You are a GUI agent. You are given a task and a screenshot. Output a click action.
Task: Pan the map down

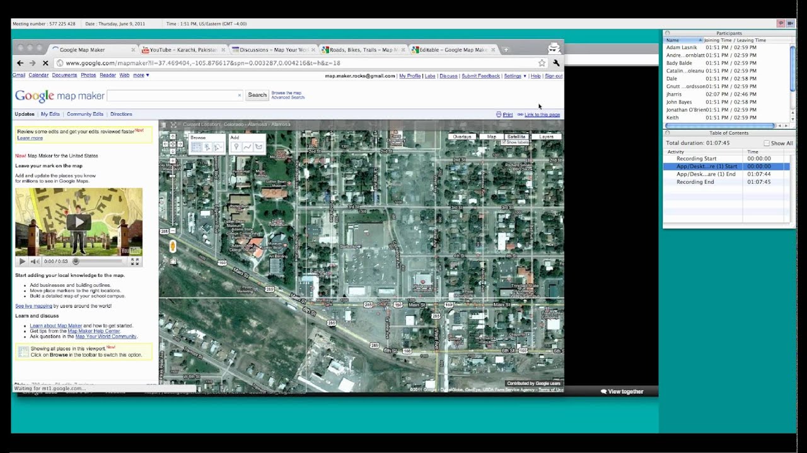pos(173,150)
